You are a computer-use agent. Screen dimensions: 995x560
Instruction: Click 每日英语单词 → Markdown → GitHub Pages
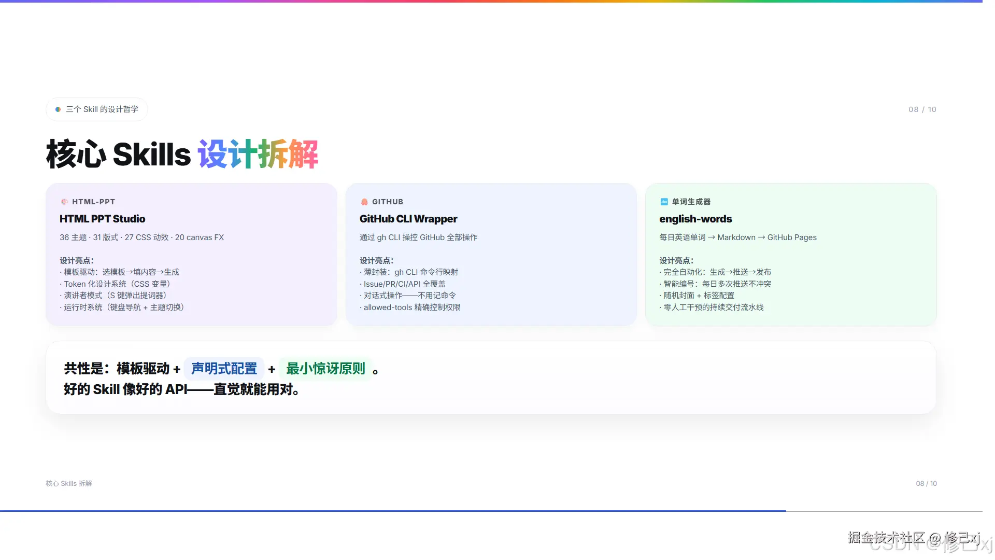click(x=738, y=237)
